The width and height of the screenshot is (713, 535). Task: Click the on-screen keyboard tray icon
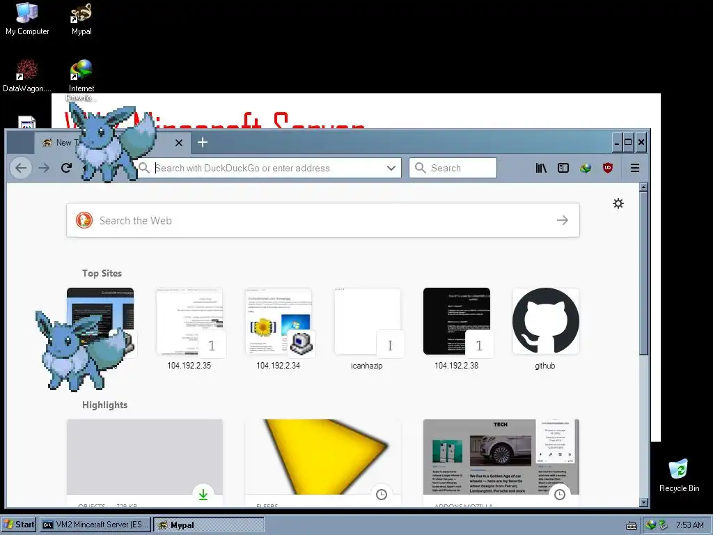[x=631, y=526]
